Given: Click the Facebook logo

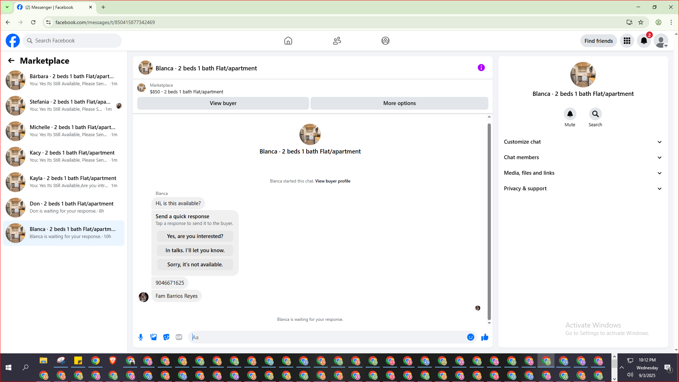Looking at the screenshot, I should tap(13, 41).
